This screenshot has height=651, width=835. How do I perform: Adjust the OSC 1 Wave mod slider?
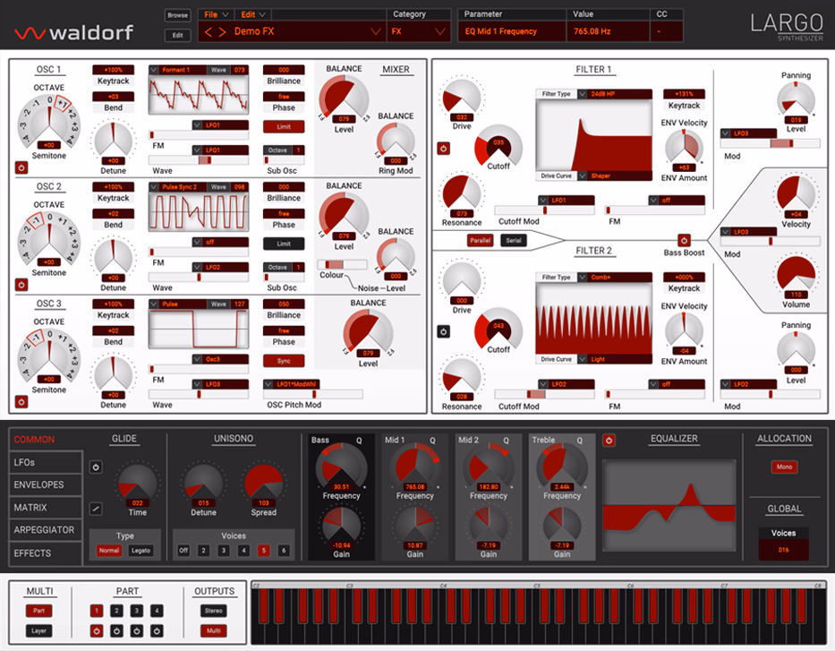coord(199,159)
